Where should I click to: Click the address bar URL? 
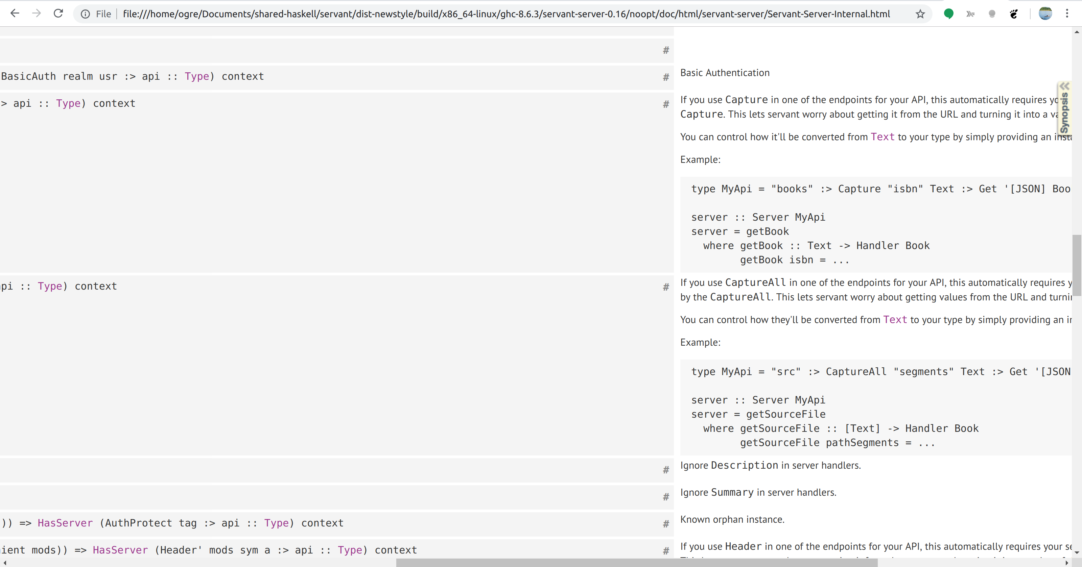(506, 14)
